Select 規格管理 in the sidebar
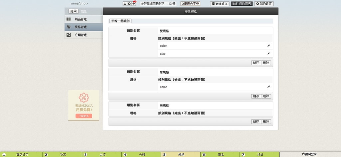Viewport: 341px width, 157px height. pos(81,27)
